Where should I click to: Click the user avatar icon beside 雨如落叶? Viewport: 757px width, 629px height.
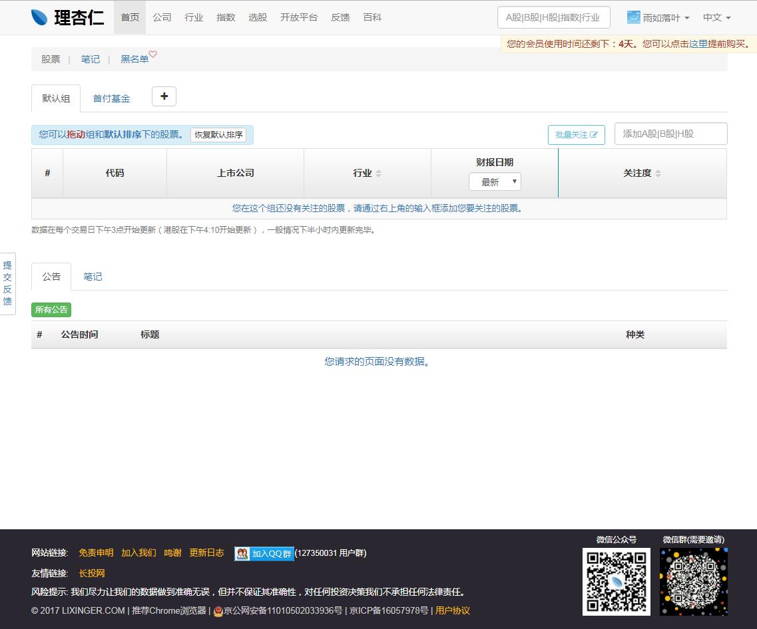(x=633, y=17)
